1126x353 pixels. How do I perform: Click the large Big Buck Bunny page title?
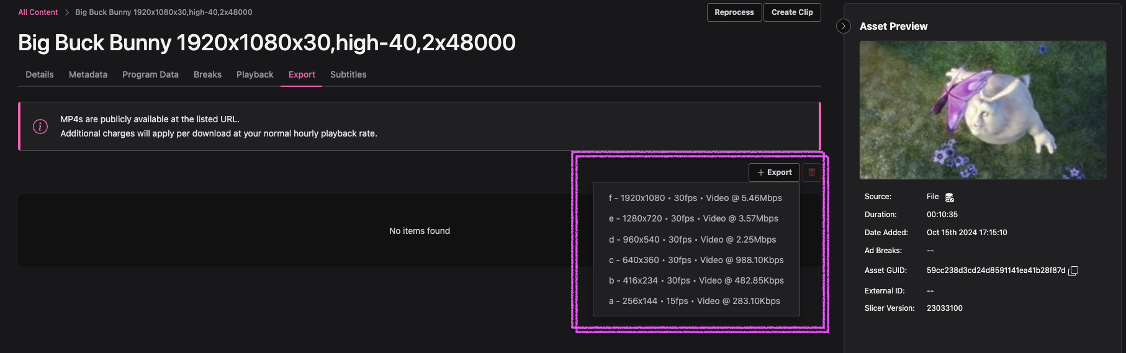tap(267, 43)
